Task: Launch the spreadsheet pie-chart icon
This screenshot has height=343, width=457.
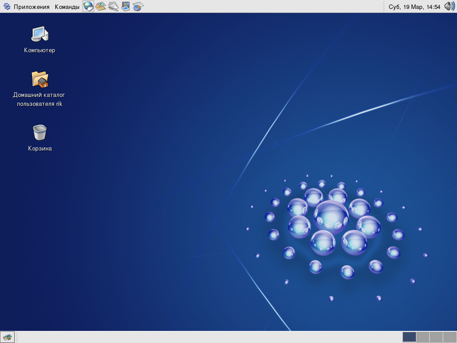Action: [138, 6]
